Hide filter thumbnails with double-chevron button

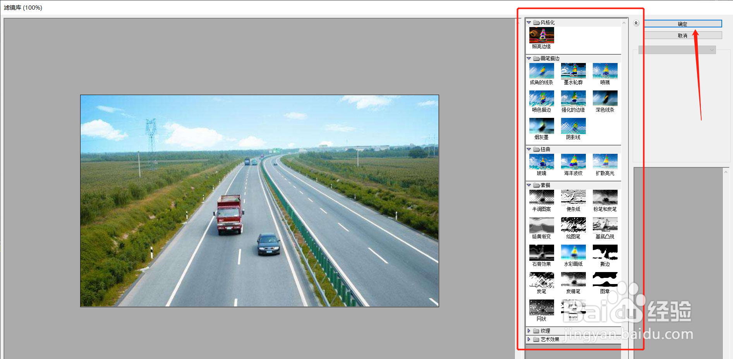tap(636, 23)
